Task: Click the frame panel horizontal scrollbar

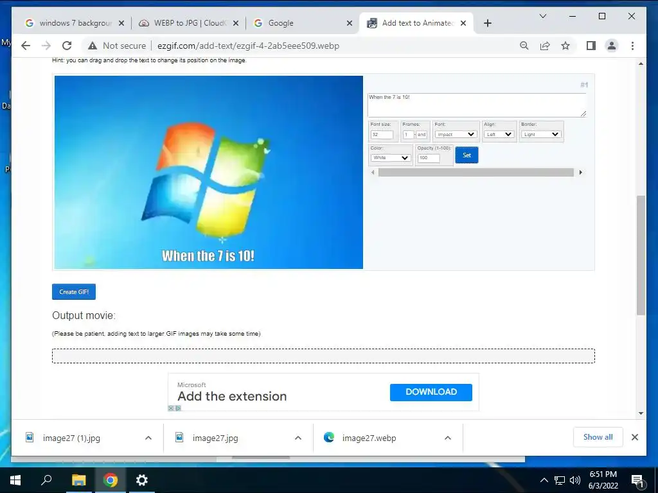Action: (476, 172)
